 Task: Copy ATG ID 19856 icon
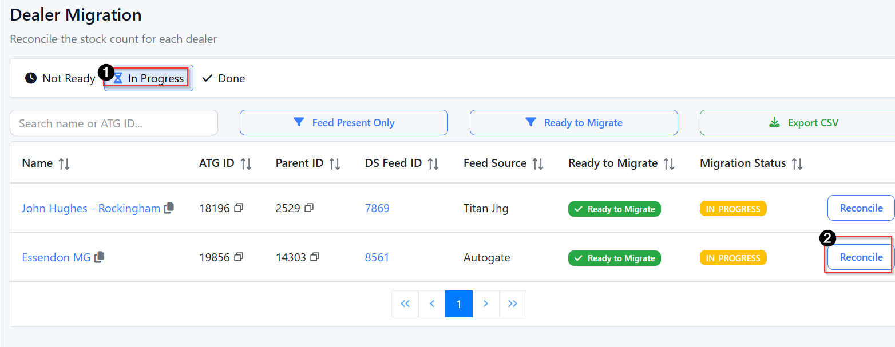coord(239,257)
